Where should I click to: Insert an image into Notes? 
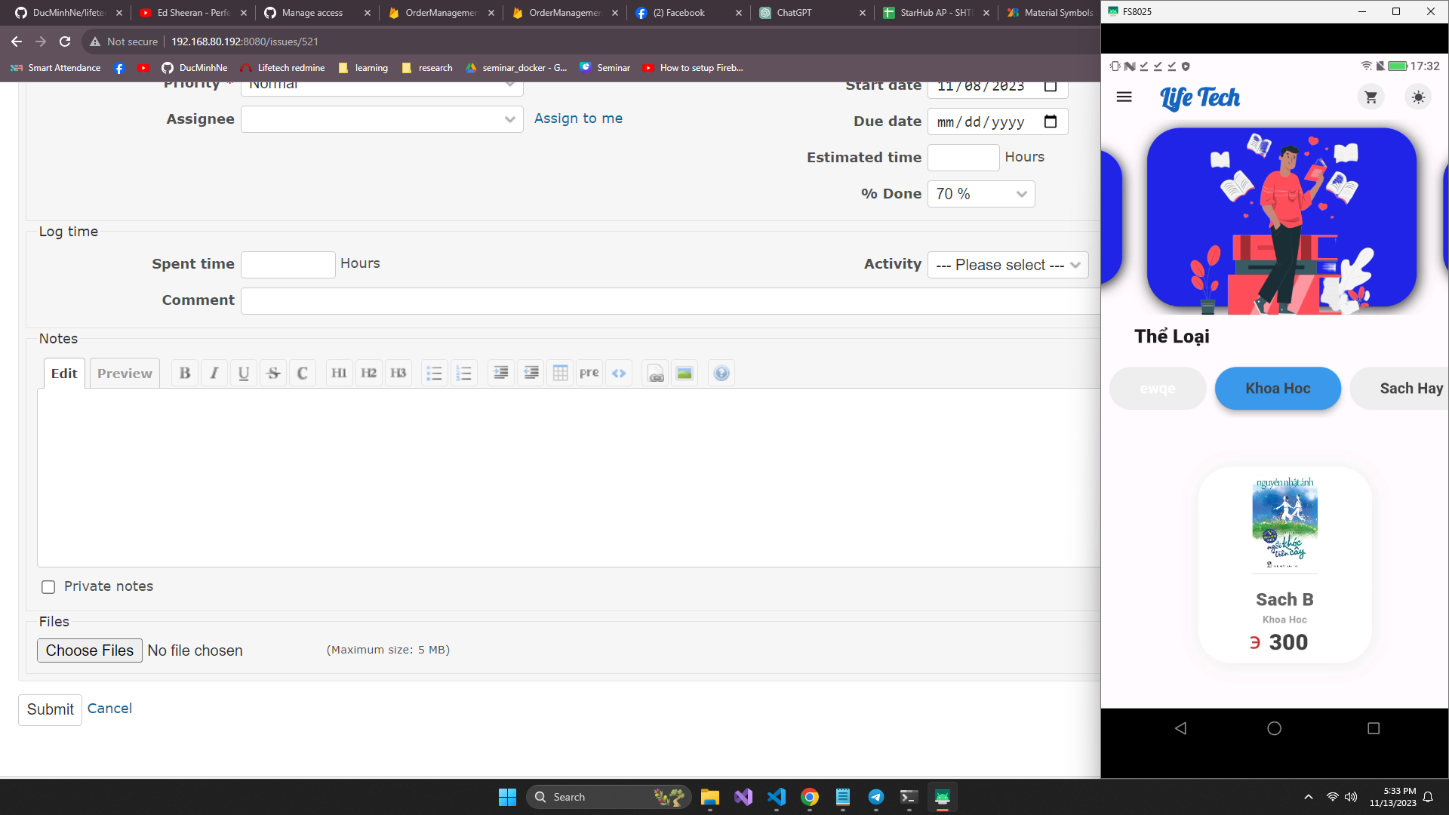pos(685,373)
